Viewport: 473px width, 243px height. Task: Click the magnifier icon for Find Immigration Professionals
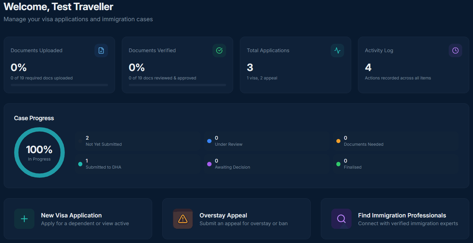point(341,219)
